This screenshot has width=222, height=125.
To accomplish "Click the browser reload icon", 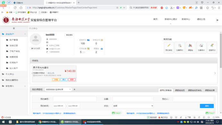I will coord(15,8).
